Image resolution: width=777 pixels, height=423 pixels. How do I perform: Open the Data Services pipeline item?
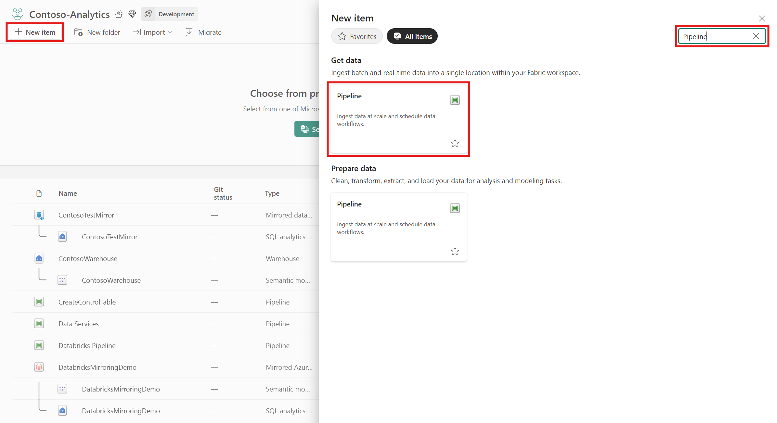click(x=78, y=324)
